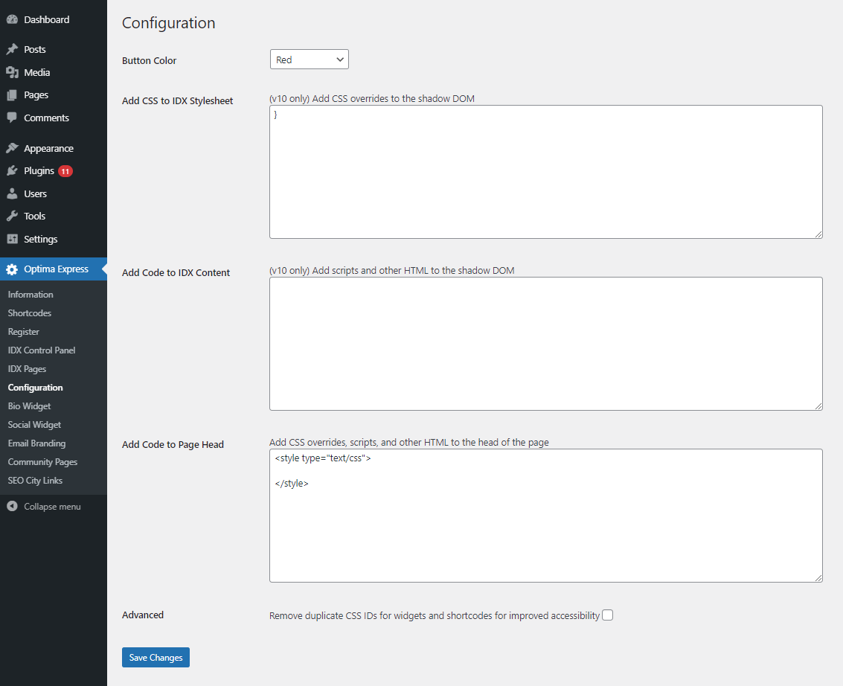Go to Email Branding page
This screenshot has width=843, height=686.
pos(36,443)
